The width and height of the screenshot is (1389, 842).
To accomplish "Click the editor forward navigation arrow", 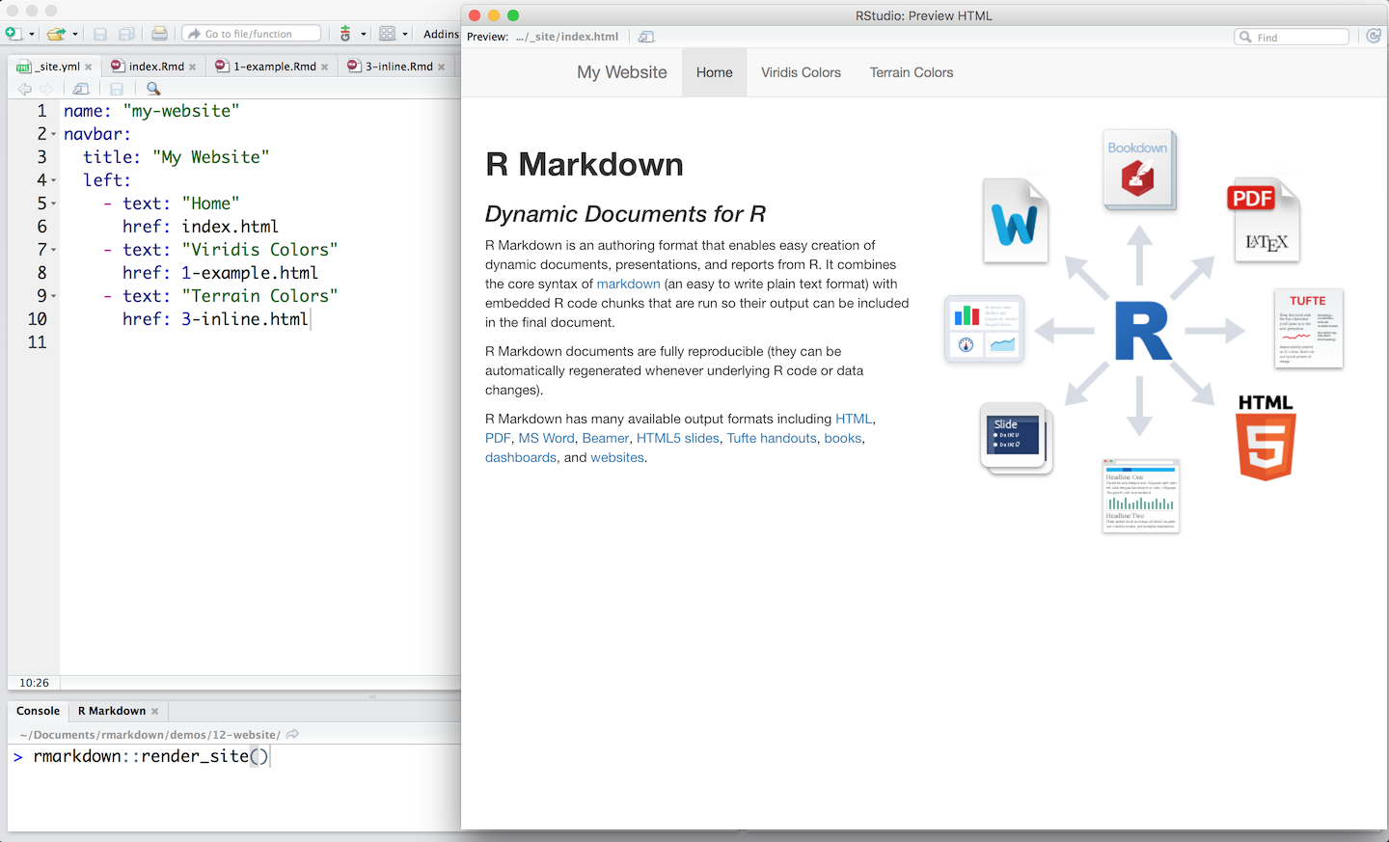I will tap(46, 89).
